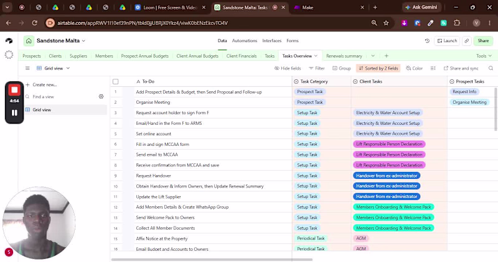Click the horizontal scrollbar at bottom
The height and width of the screenshot is (262, 498).
click(x=212, y=260)
